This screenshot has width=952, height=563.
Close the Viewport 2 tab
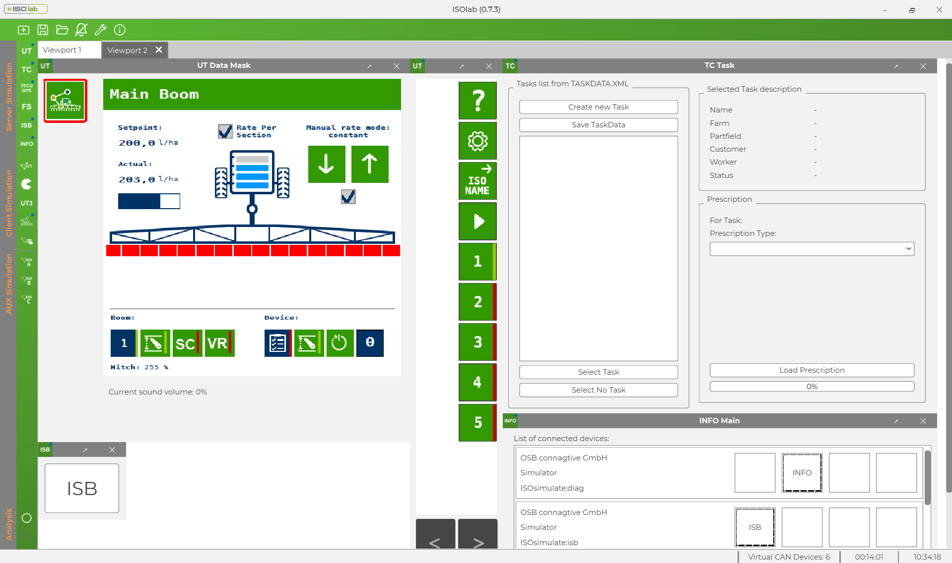[x=159, y=50]
